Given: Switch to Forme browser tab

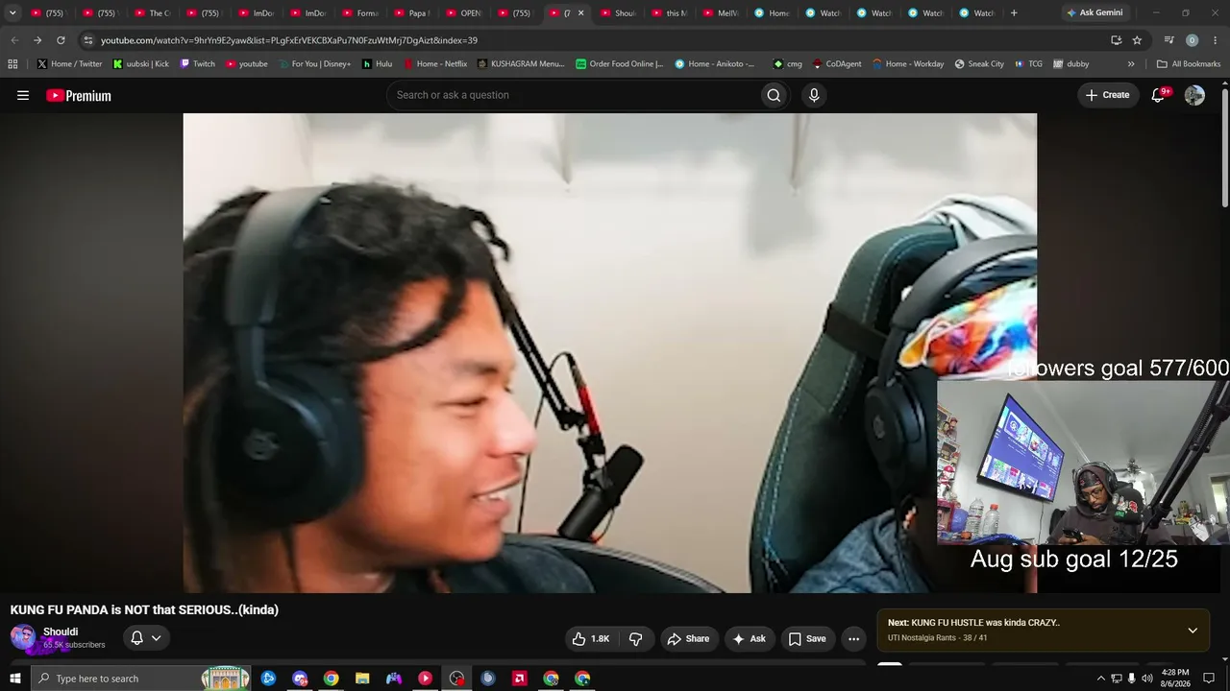Looking at the screenshot, I should [360, 13].
